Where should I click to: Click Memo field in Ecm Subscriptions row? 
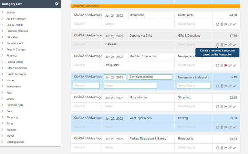tap(130, 86)
